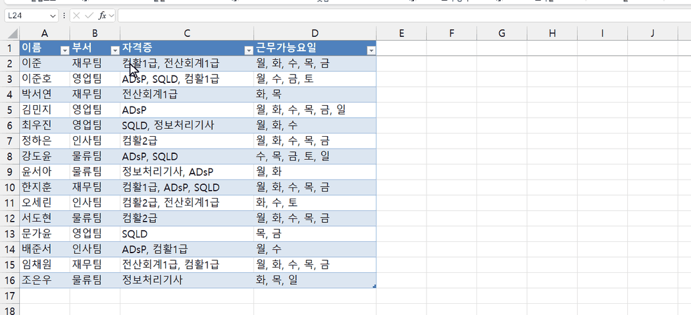Select the name cell 김민지
This screenshot has width=691, height=315.
click(x=45, y=110)
